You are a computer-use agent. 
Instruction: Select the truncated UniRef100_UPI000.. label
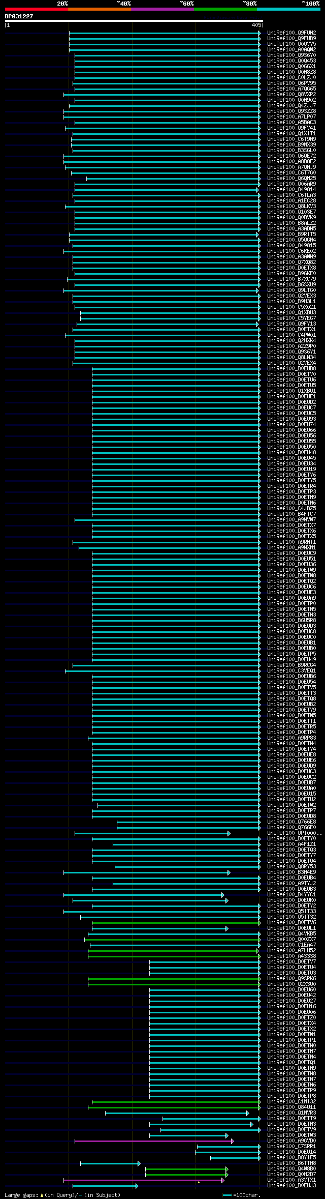pyautogui.click(x=295, y=833)
